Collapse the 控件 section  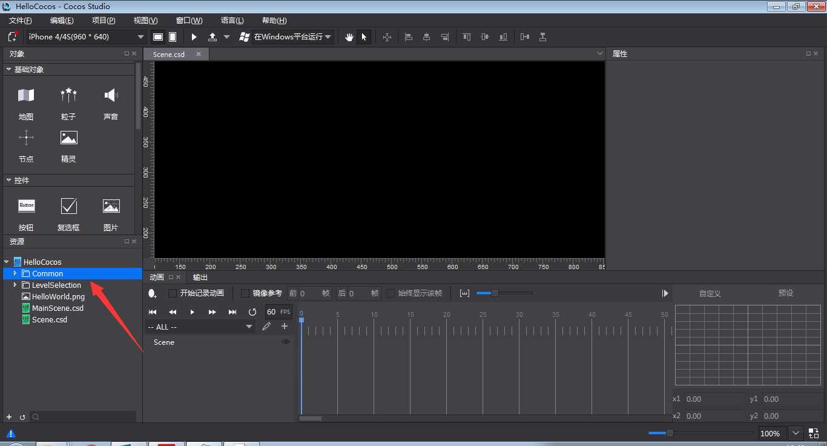[8, 180]
